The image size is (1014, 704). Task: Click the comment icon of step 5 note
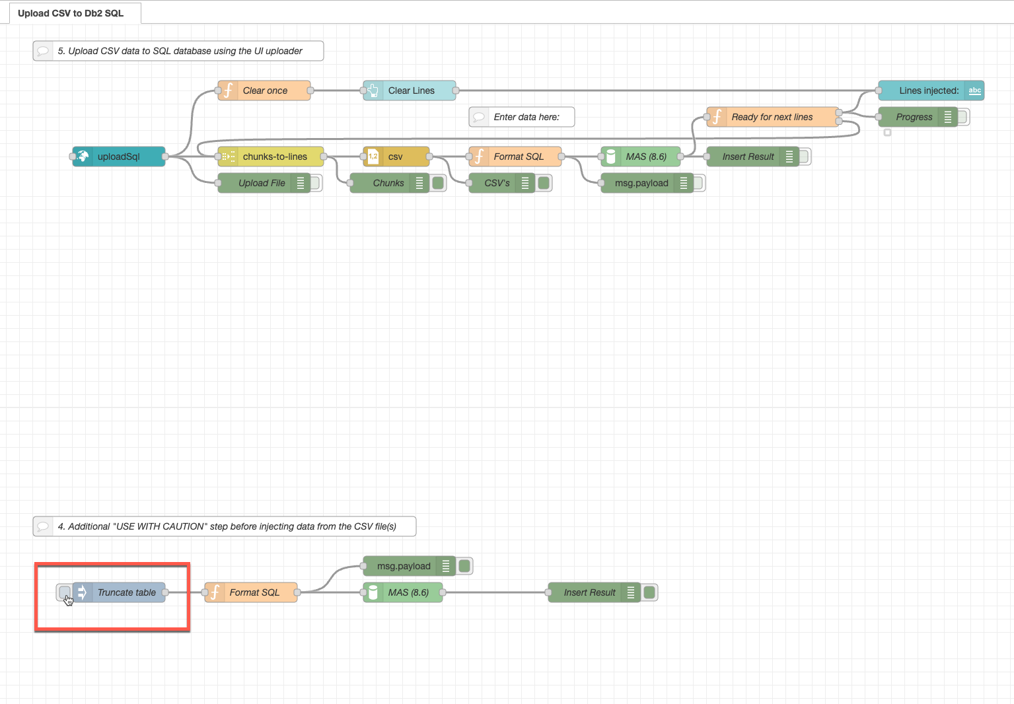click(43, 51)
